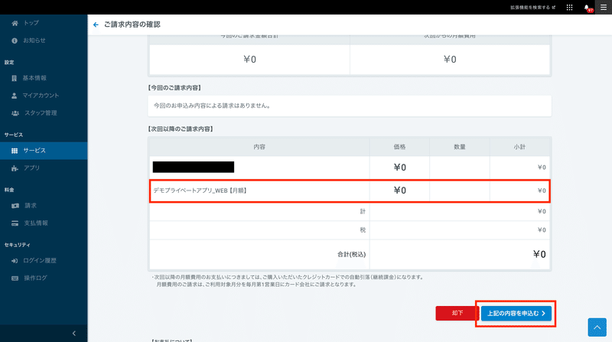Screen dimensions: 612x342
Task: Click ご請求内容の確認 page title
Action: [132, 24]
